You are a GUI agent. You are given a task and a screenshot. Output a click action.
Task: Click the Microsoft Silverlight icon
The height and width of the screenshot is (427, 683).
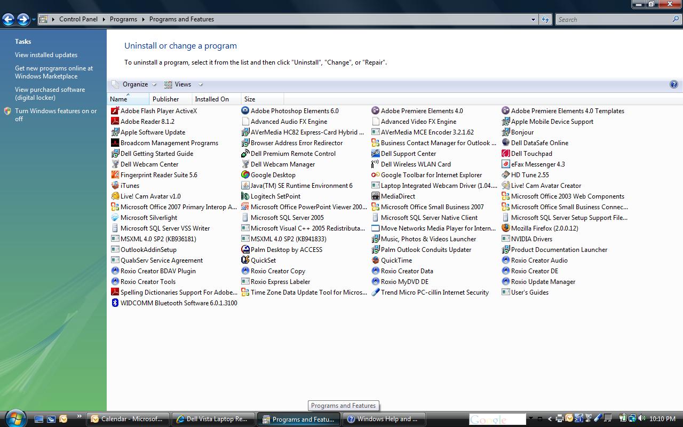coord(115,218)
